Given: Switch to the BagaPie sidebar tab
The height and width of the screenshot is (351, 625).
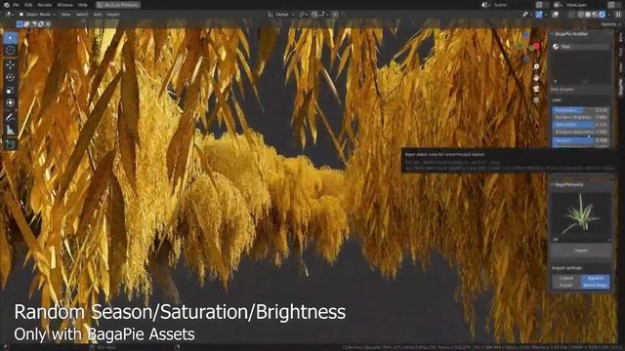Looking at the screenshot, I should (x=621, y=87).
